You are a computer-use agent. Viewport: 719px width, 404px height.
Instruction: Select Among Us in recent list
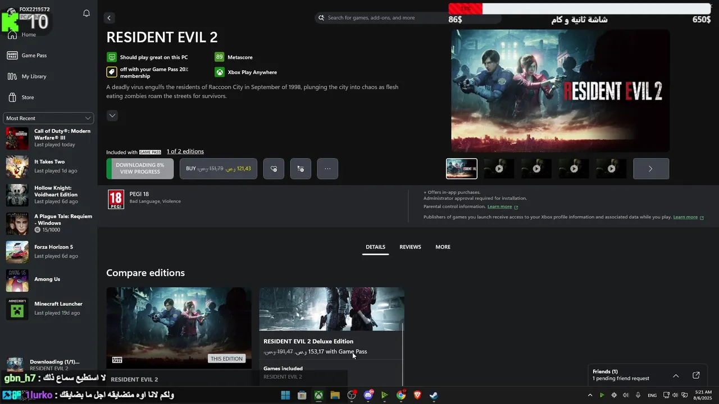point(48,280)
